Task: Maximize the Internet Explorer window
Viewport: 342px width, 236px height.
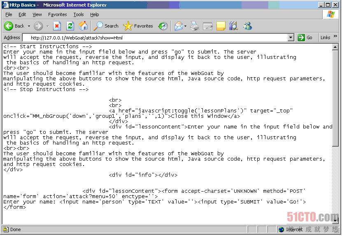Action: pyautogui.click(x=328, y=5)
